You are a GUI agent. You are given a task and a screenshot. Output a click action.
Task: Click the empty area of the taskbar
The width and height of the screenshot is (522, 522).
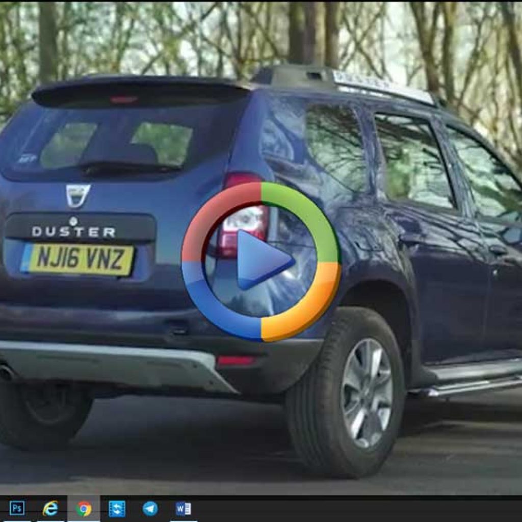[357, 508]
